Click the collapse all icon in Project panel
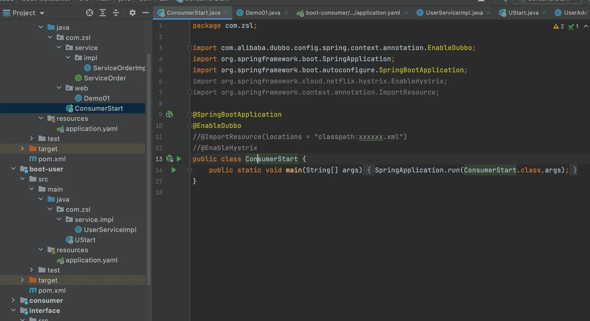This screenshot has width=590, height=321. [115, 13]
